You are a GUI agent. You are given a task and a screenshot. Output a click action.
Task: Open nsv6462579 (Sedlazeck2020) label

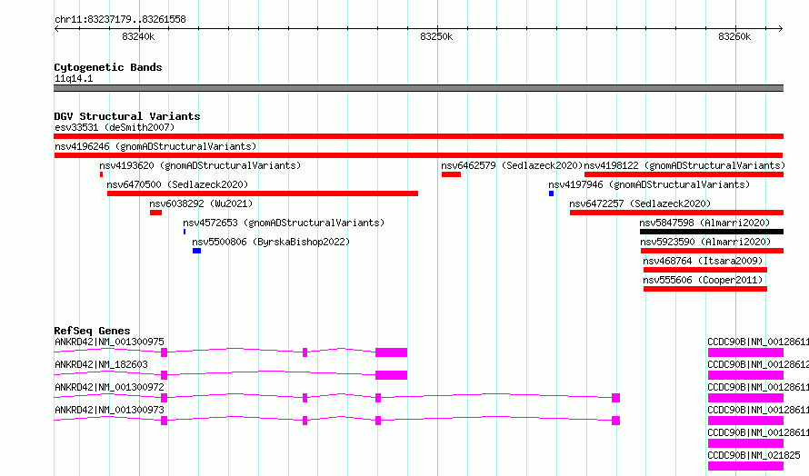point(512,165)
